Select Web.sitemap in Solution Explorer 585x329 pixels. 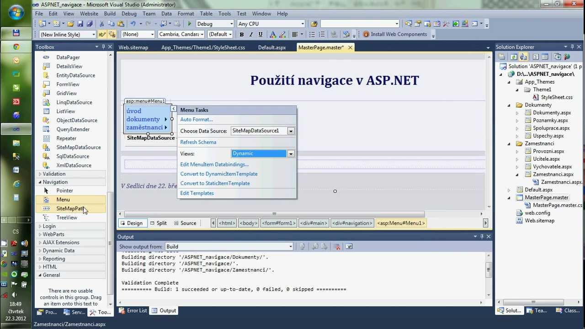click(x=539, y=221)
